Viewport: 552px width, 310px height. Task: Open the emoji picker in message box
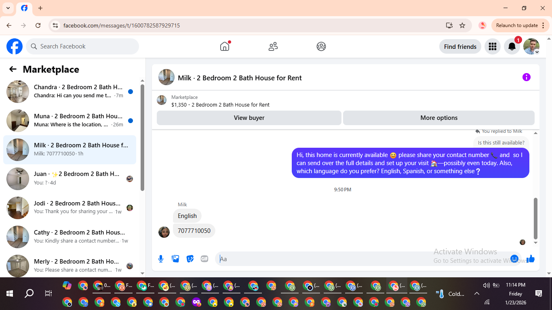coord(514,259)
